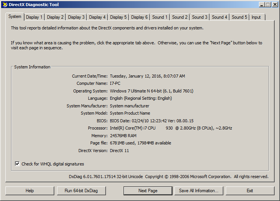Screen dimensions: 280x201
Task: Click the 24576MB RAM memory value
Action: [x=123, y=136]
